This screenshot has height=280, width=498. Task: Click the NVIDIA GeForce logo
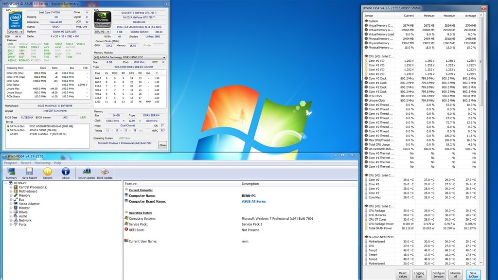(x=102, y=19)
